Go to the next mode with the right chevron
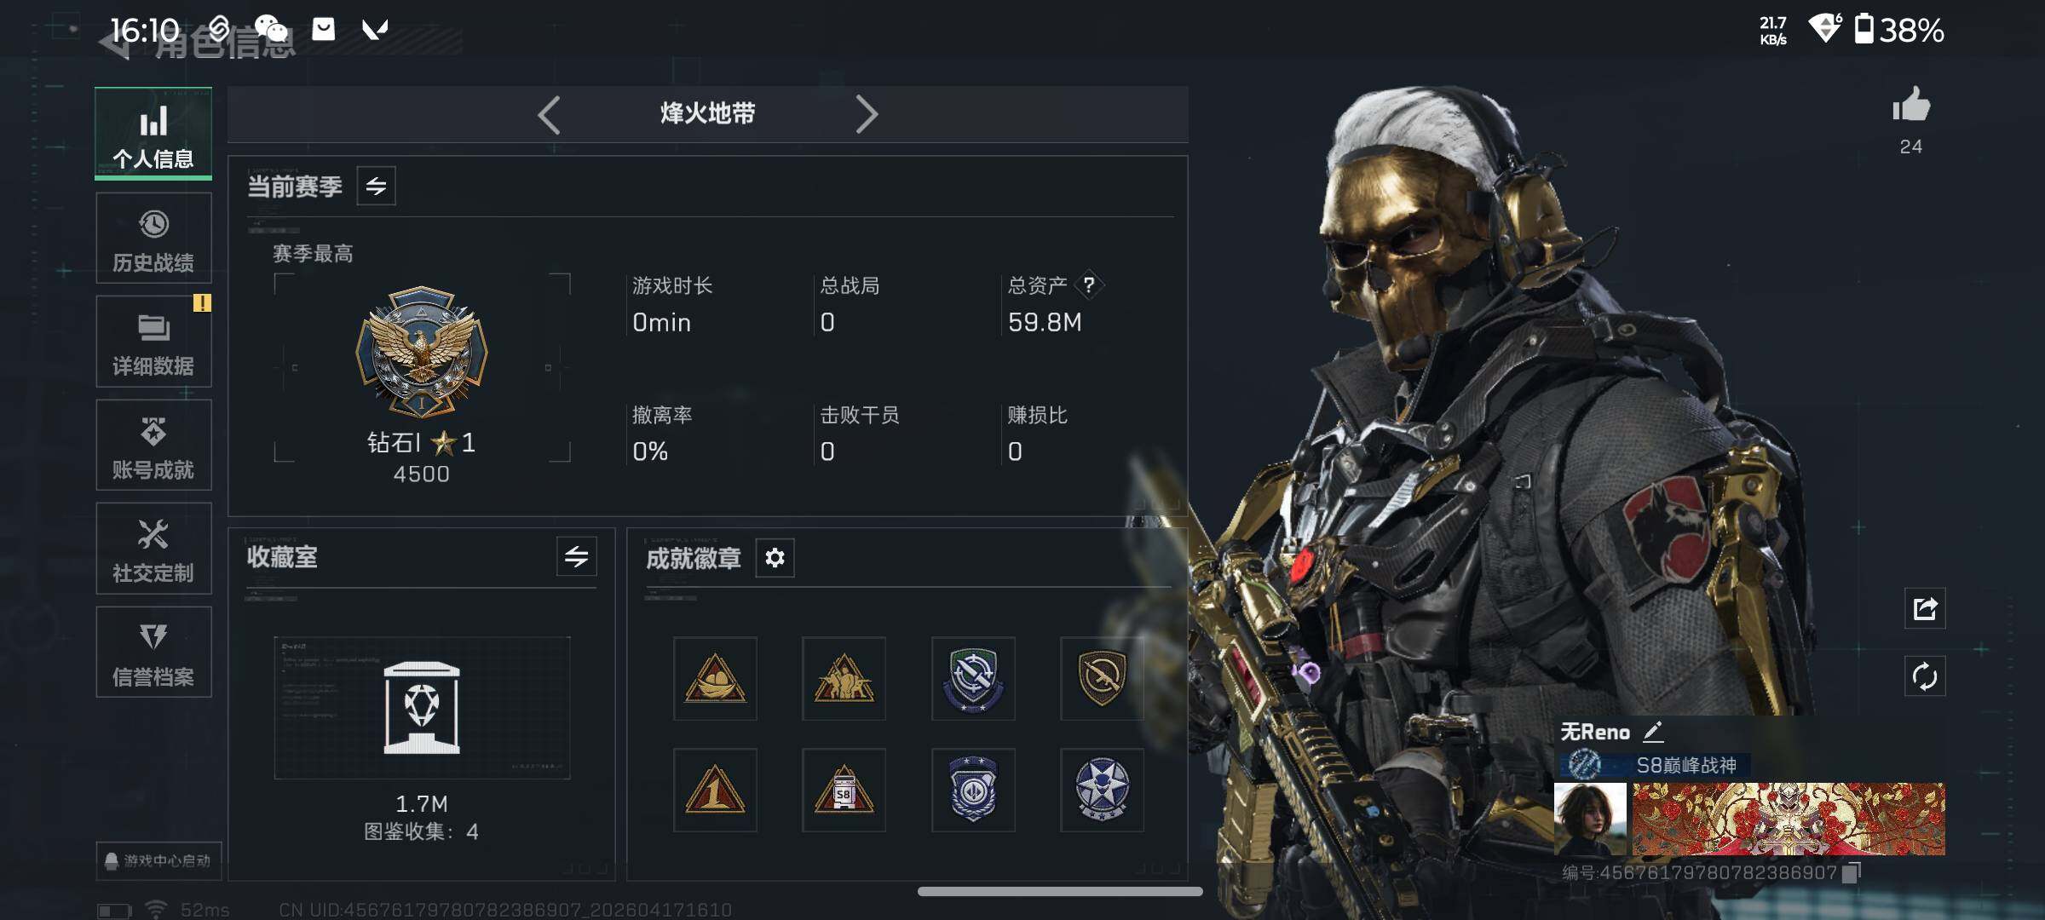 [x=866, y=114]
